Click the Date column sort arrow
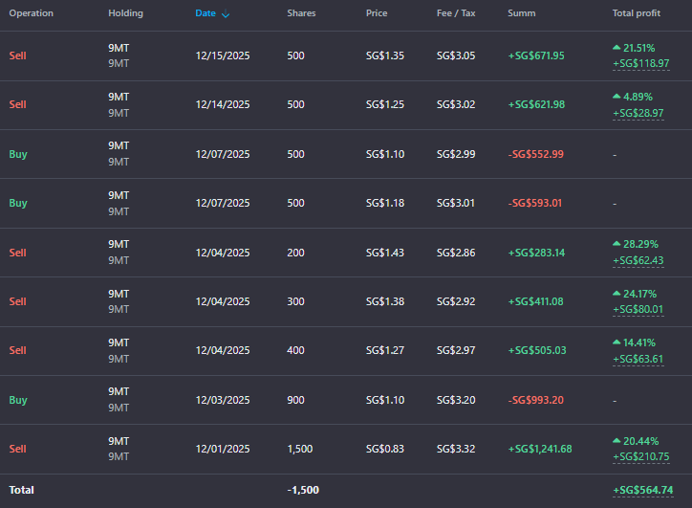Viewport: 692px width, 508px height. pos(226,14)
